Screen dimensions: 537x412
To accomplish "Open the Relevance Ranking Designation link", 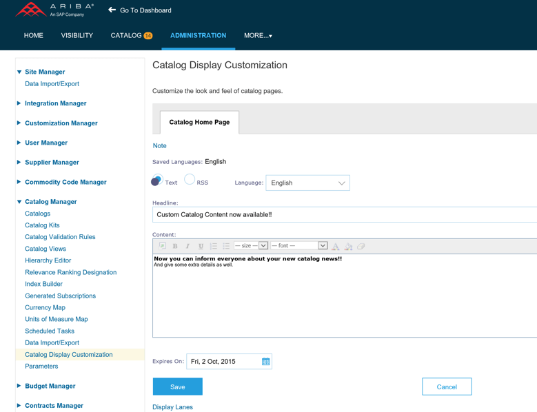I will point(71,272).
